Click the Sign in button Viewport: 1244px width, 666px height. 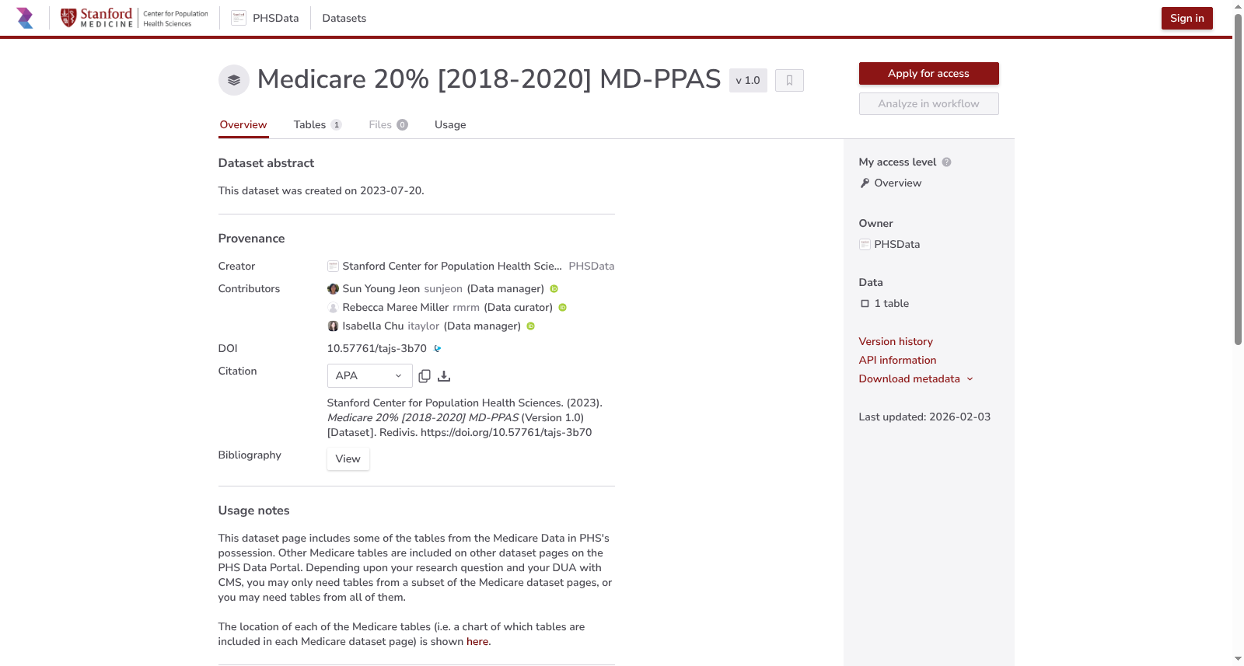[1186, 19]
